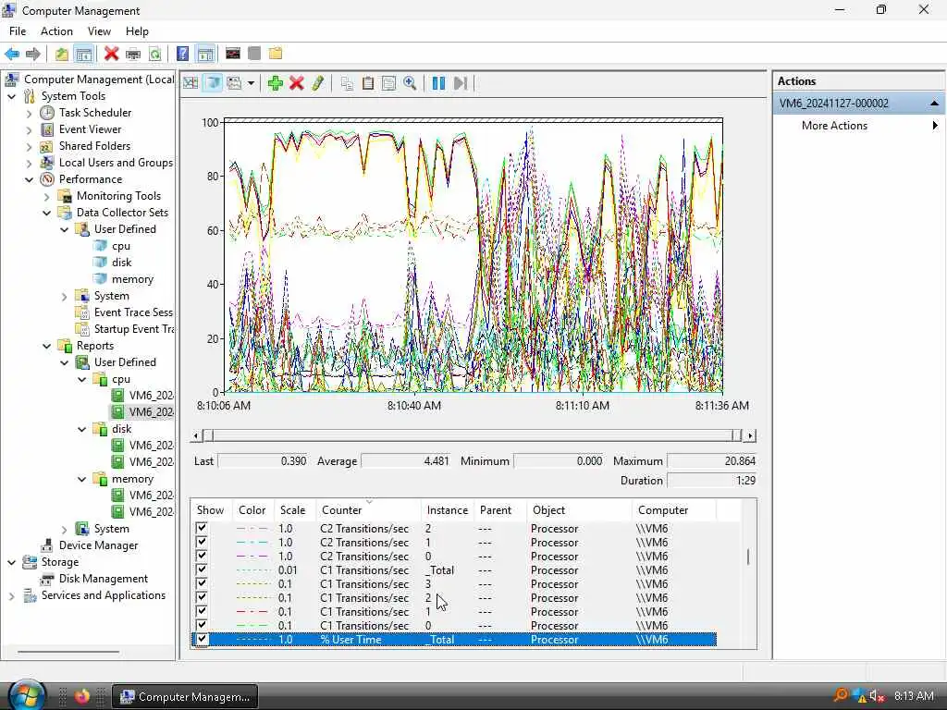Collapse the Performance node
947x710 pixels.
29,180
